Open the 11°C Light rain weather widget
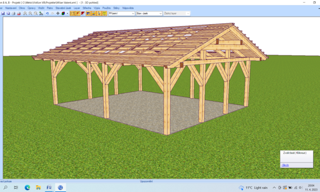The height and width of the screenshot is (192, 320). click(253, 188)
